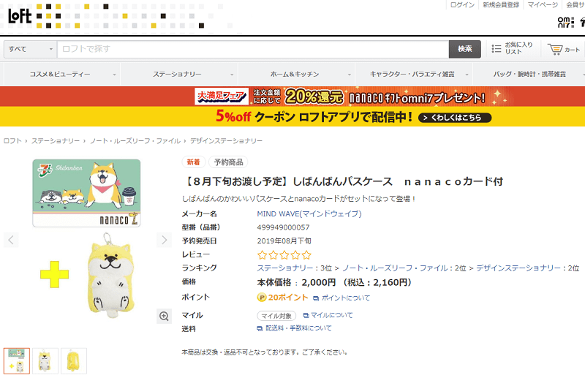Open the favorites list (お気に入りリスト)

click(x=512, y=48)
